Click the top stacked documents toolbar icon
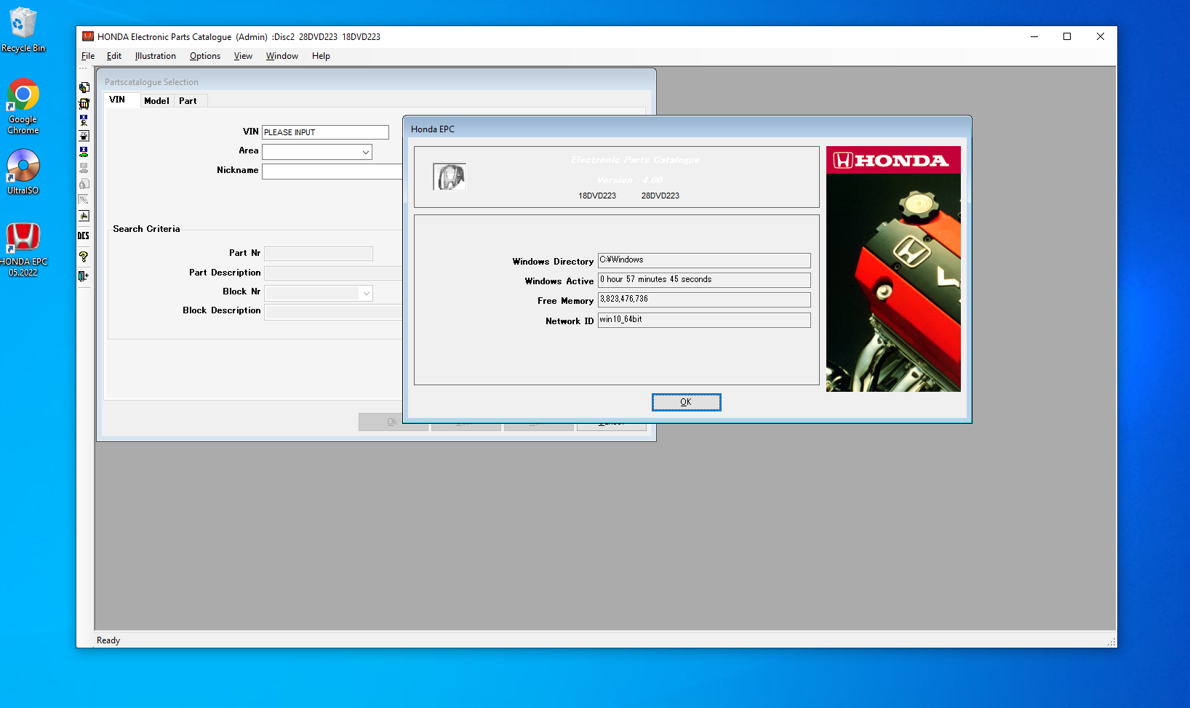Viewport: 1190px width, 708px height. click(84, 87)
